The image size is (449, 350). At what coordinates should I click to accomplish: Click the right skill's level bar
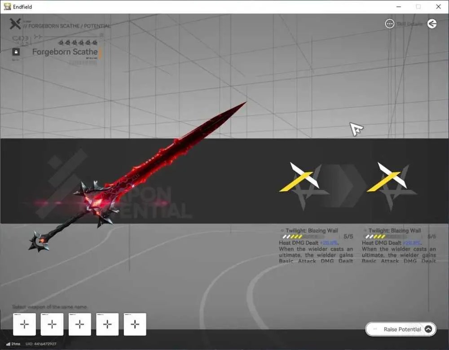point(386,236)
